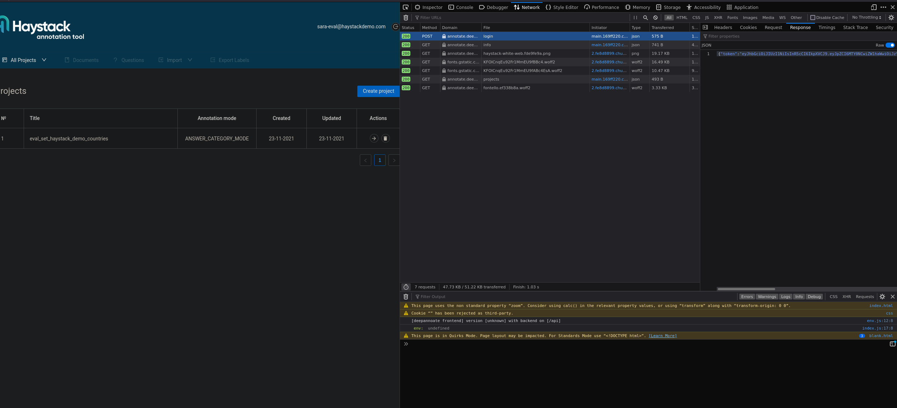Select the element picker tool
The image size is (897, 408).
click(405, 7)
